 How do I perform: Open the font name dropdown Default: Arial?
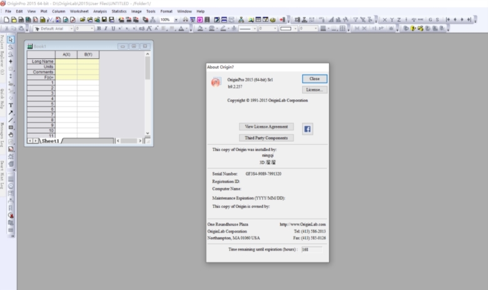click(71, 28)
